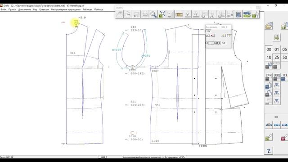Click the body figure measurement icon
Viewport: 288px width, 162px height.
point(213,14)
